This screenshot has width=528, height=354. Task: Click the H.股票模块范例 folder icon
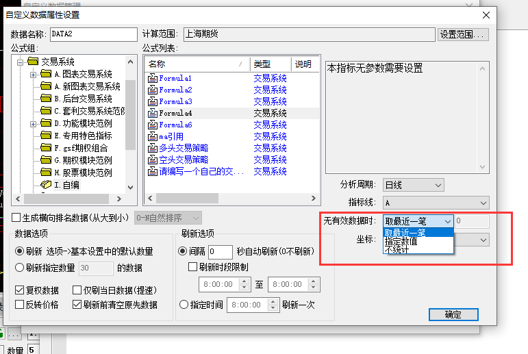(x=46, y=173)
